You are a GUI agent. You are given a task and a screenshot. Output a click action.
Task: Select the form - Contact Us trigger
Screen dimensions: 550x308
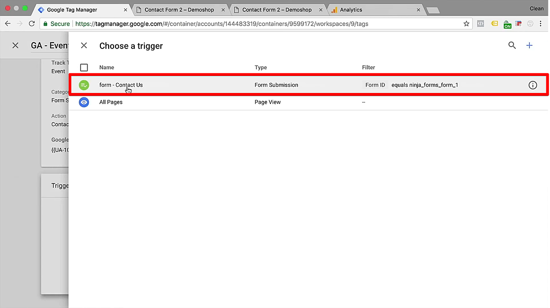pos(308,85)
